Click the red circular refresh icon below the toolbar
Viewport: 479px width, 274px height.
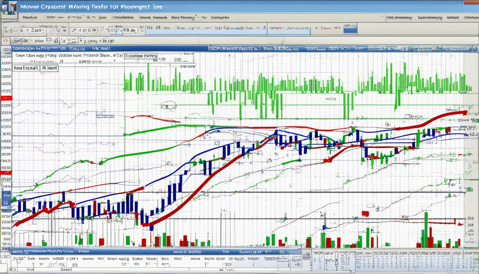(x=6, y=40)
